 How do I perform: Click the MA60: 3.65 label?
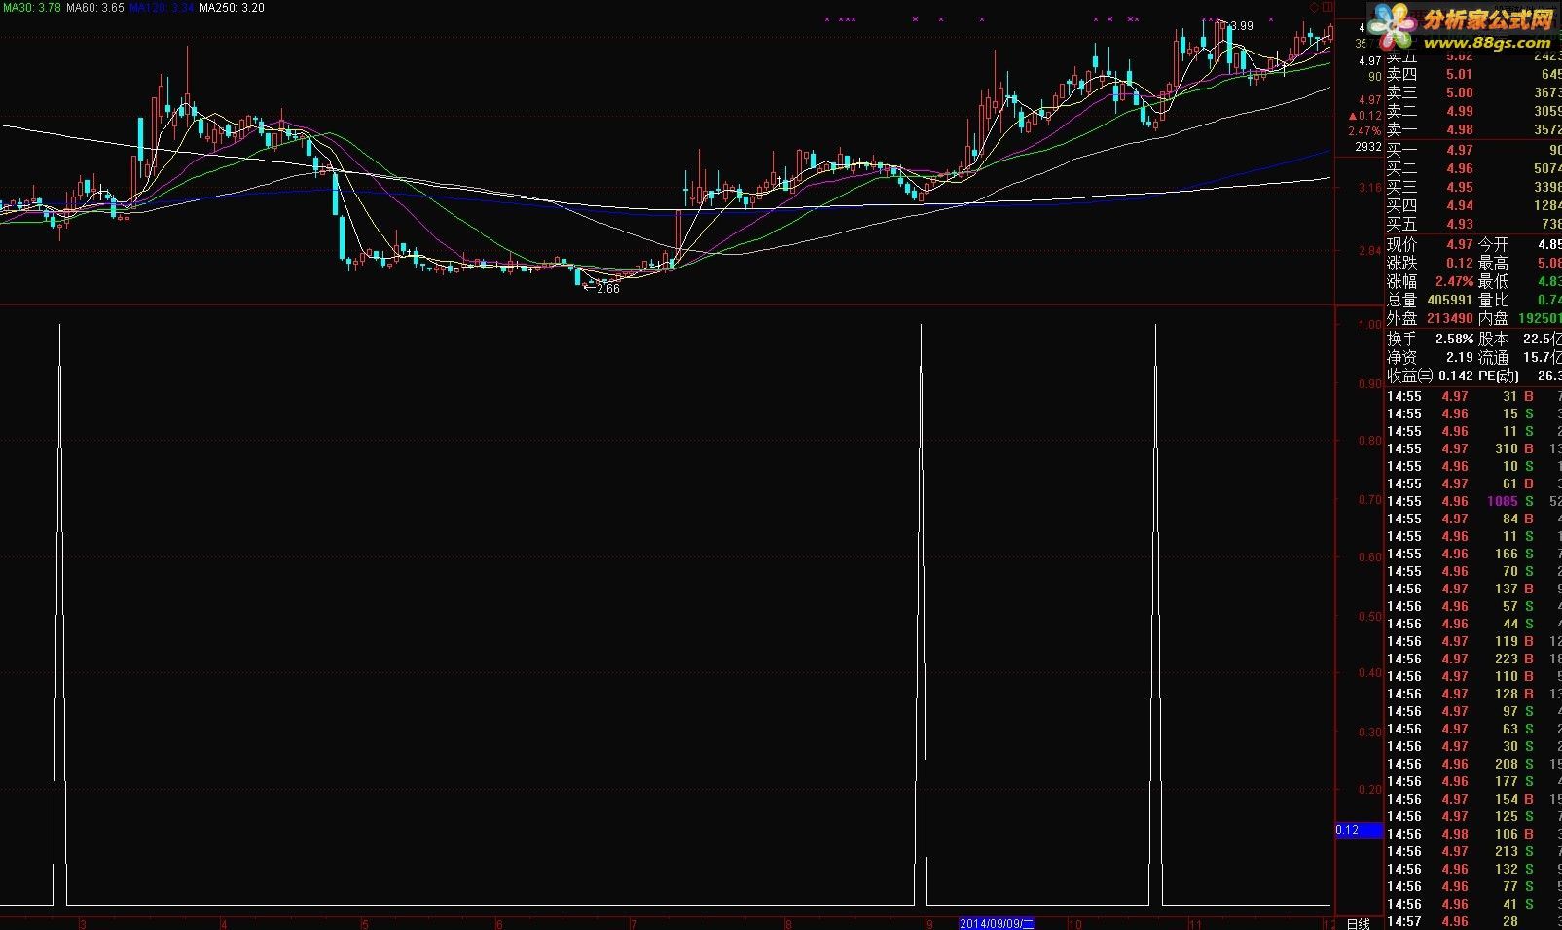pos(95,7)
